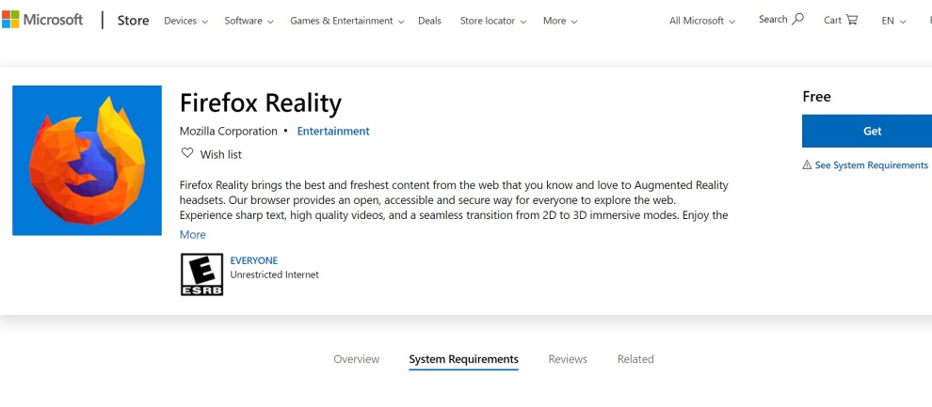
Task: Expand the Store locator menu
Action: pos(493,21)
